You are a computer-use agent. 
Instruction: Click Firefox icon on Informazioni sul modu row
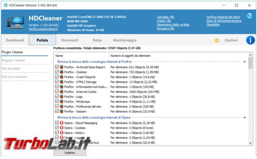[x=61, y=87]
